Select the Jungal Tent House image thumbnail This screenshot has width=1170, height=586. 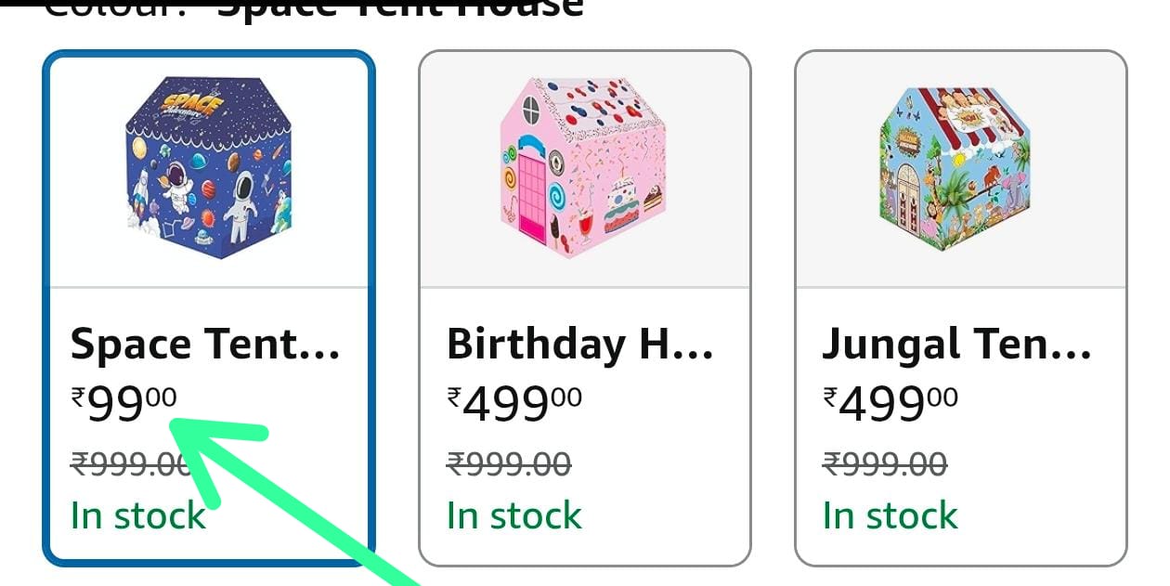[959, 170]
